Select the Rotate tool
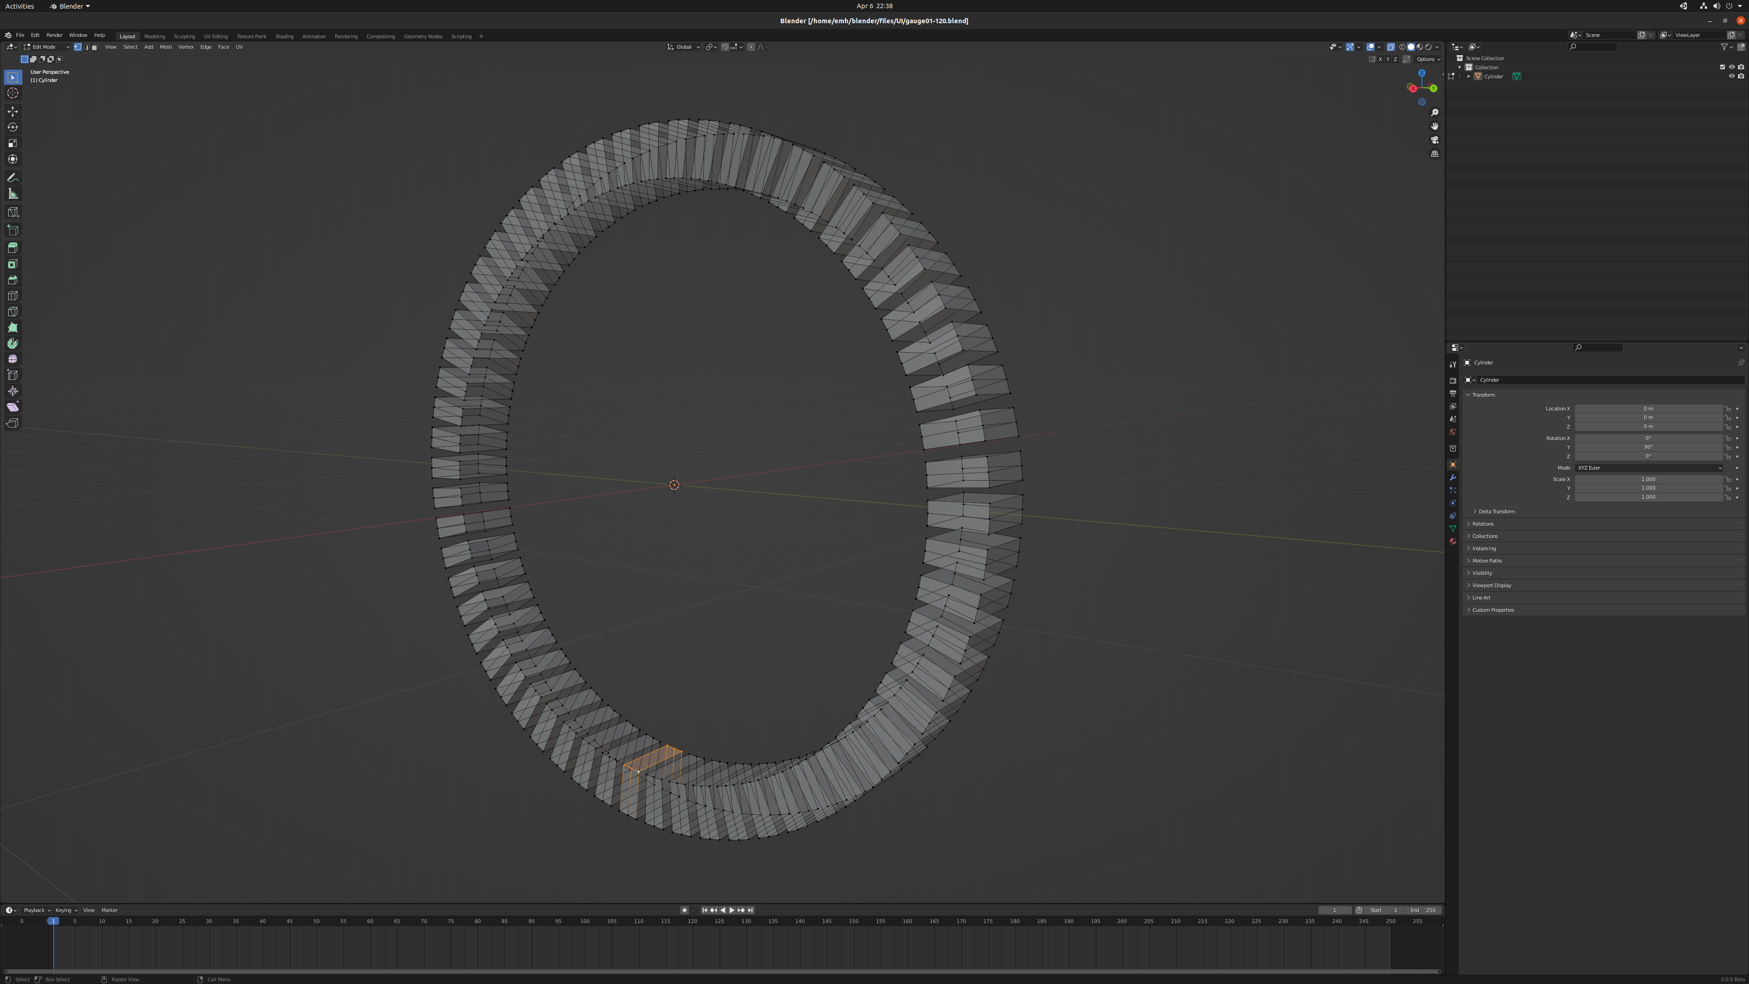Viewport: 1749px width, 984px height. tap(13, 127)
